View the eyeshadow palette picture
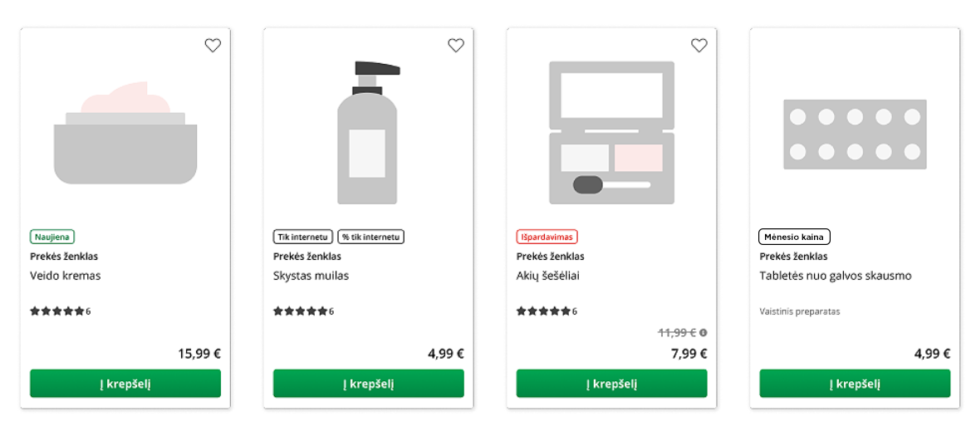This screenshot has height=421, width=966. click(x=611, y=133)
